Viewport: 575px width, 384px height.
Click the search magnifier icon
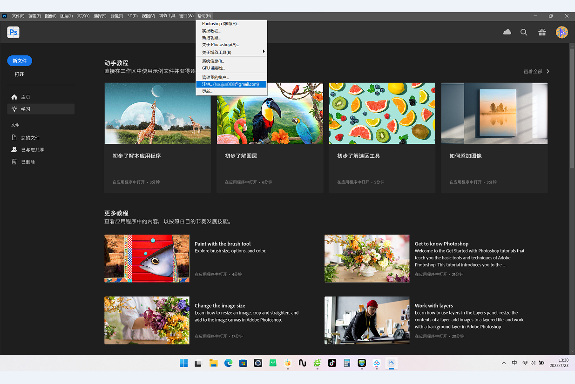click(524, 32)
